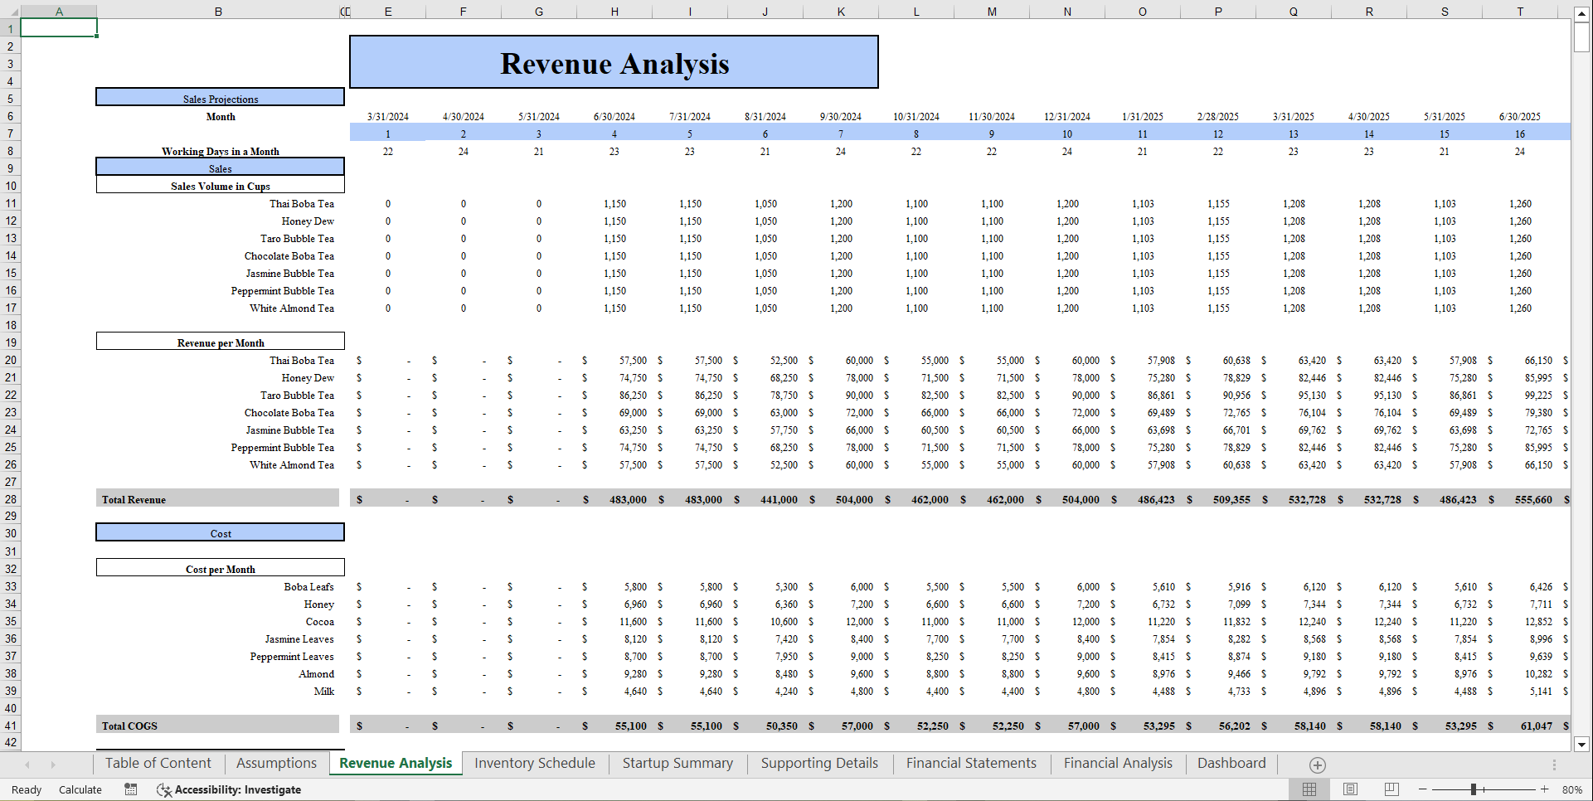The height and width of the screenshot is (801, 1593).
Task: Open the Dashboard sheet tab
Action: point(1232,763)
